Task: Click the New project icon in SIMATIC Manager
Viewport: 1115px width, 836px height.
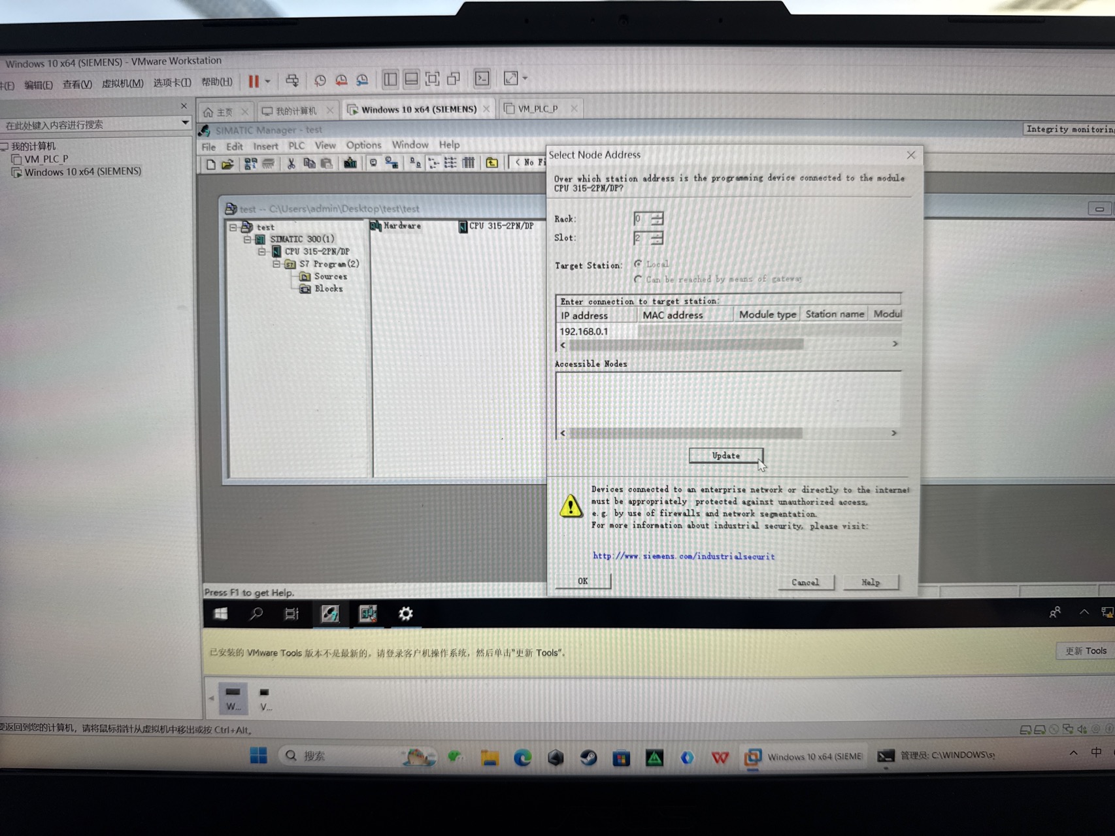Action: 210,164
